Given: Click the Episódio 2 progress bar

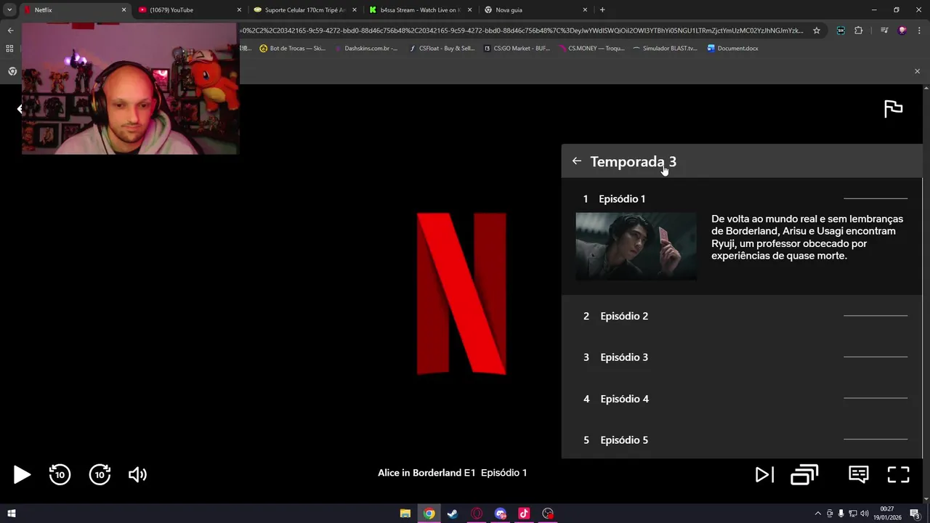Looking at the screenshot, I should click(876, 316).
